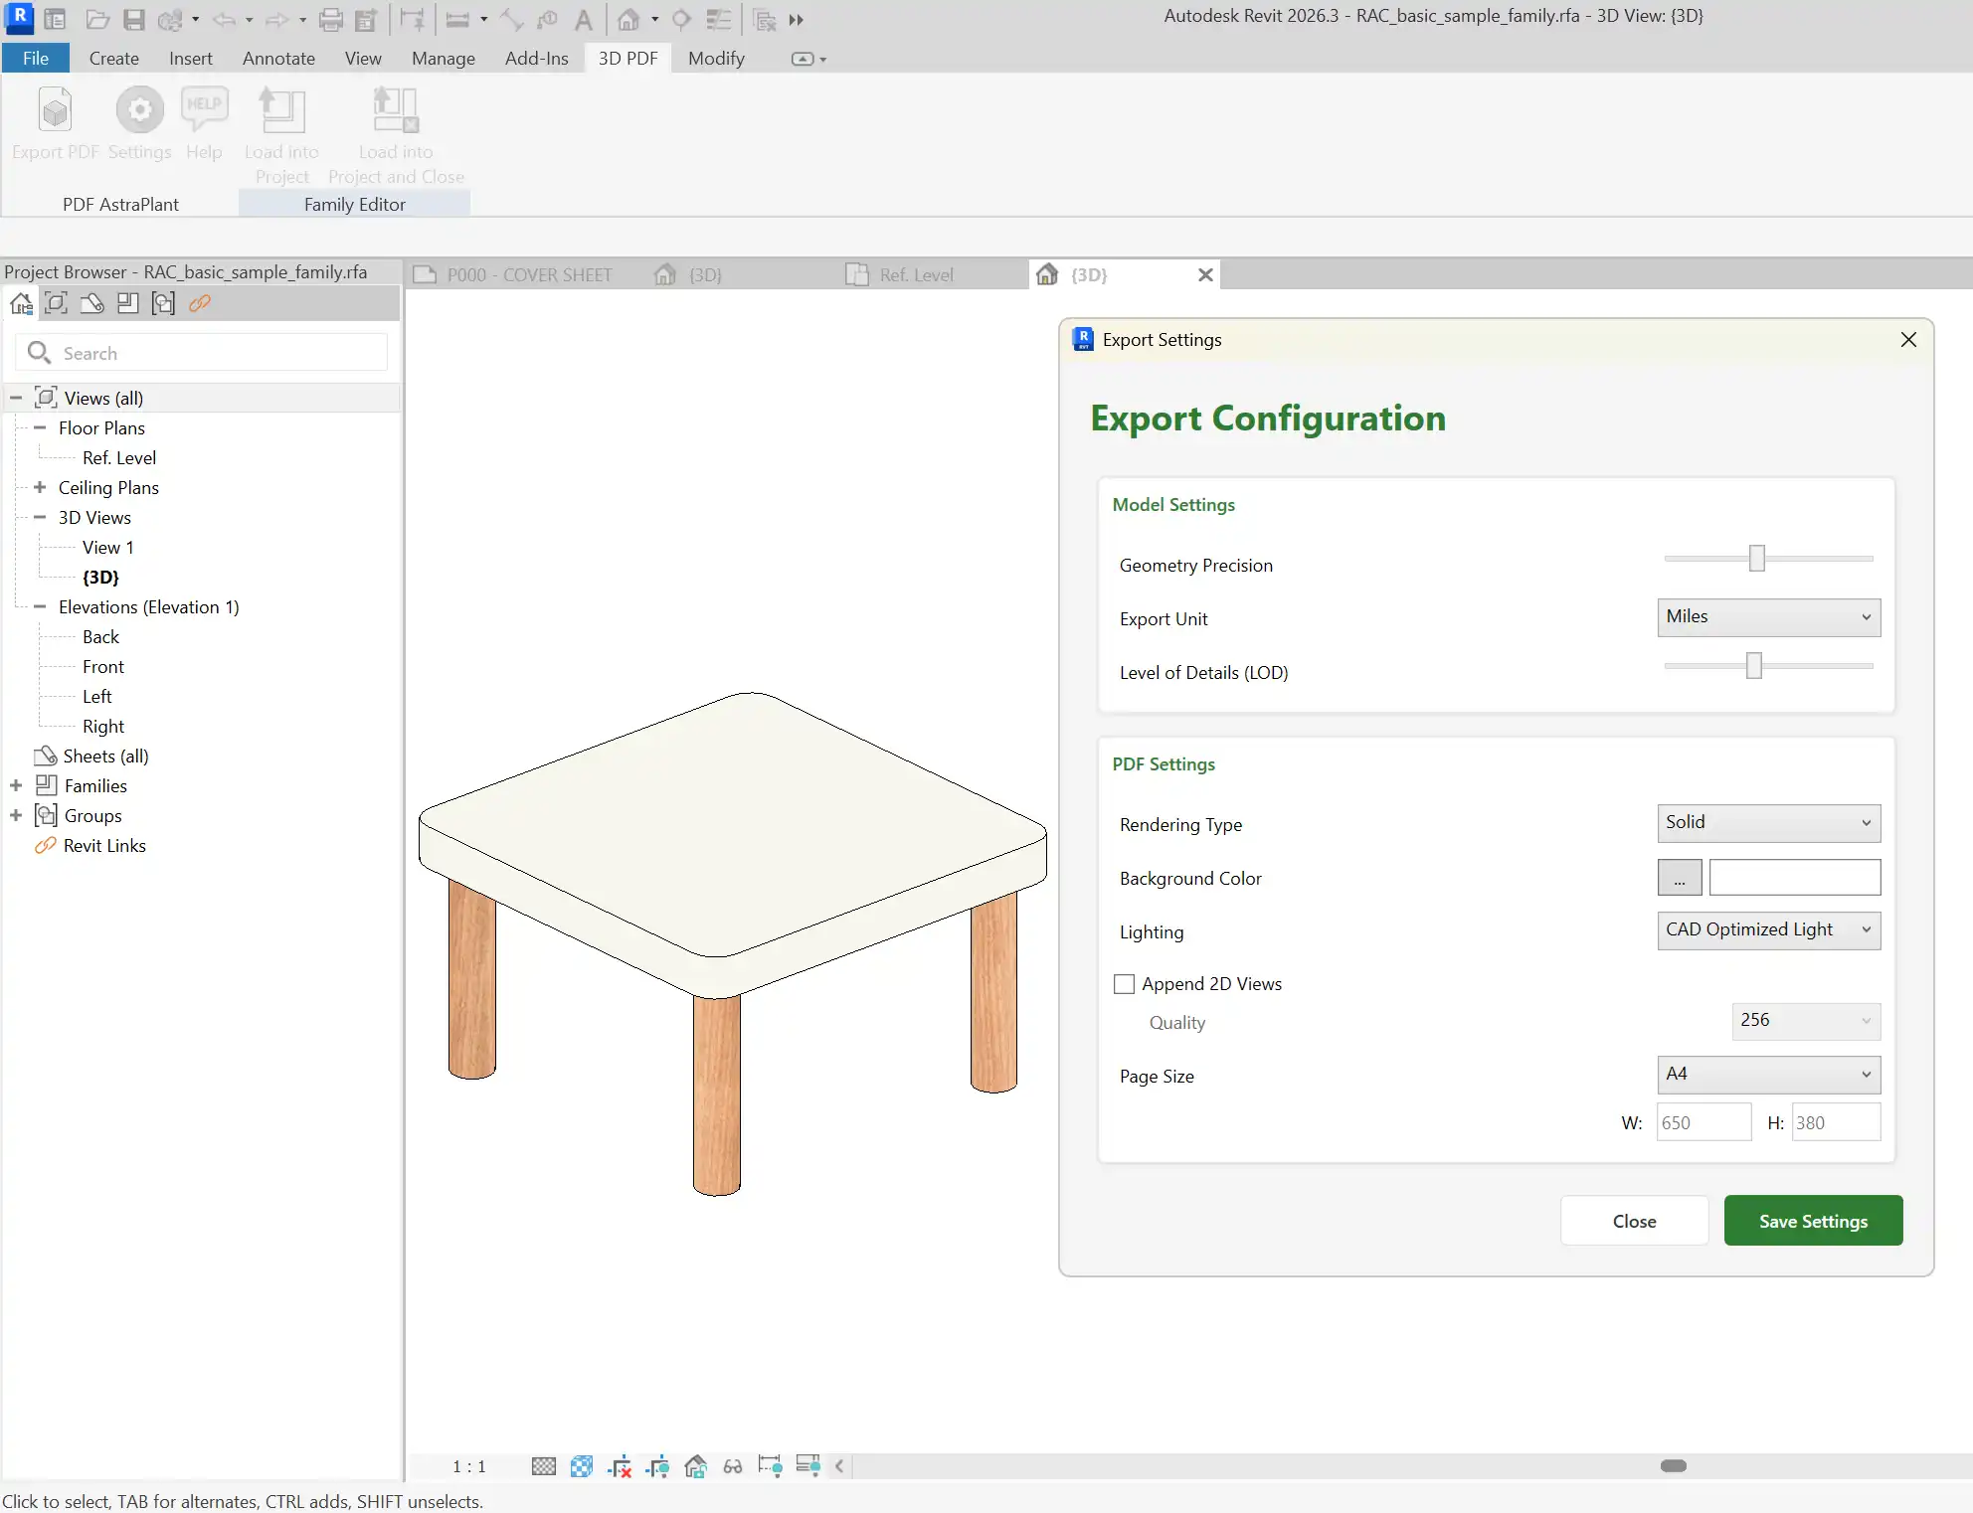Switch to the Modify ribbon tab
The width and height of the screenshot is (1973, 1513).
[x=715, y=58]
